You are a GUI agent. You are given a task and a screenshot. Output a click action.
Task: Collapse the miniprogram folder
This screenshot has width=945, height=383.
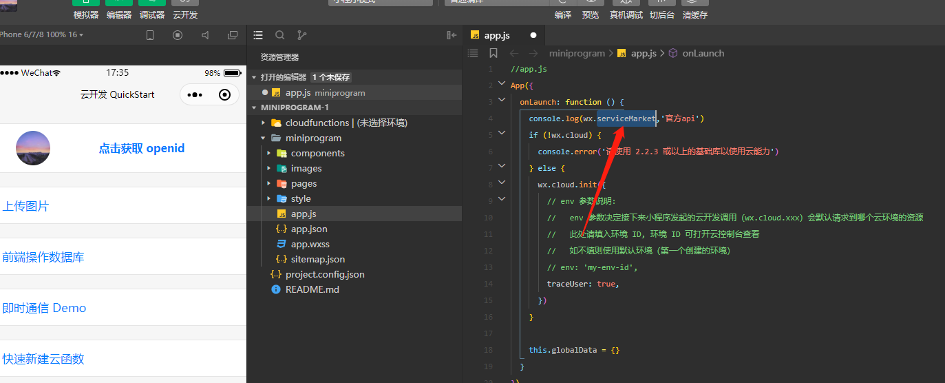(264, 138)
